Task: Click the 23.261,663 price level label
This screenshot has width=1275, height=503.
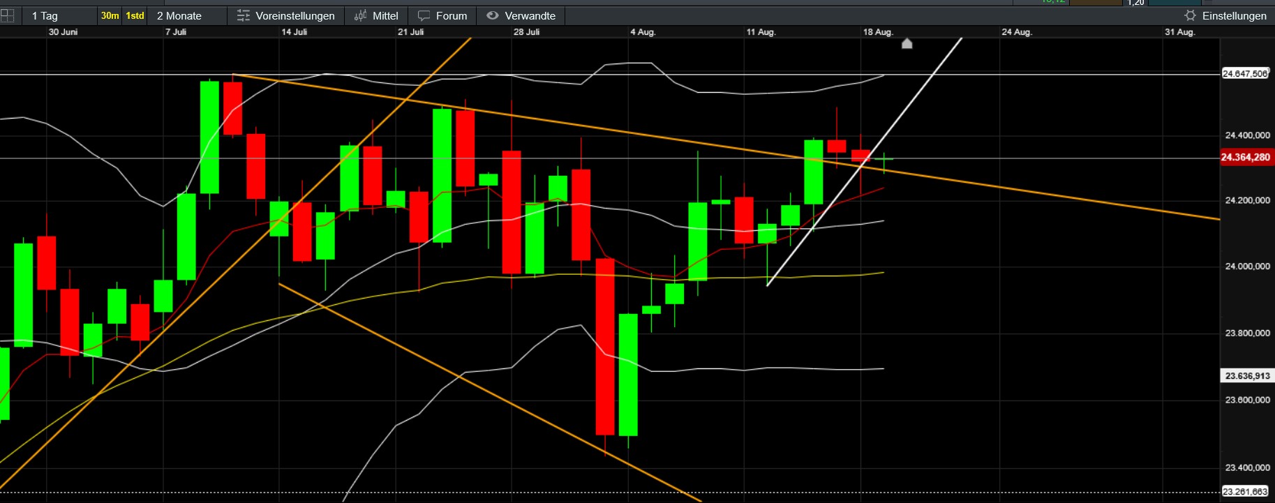Action: click(x=1245, y=491)
